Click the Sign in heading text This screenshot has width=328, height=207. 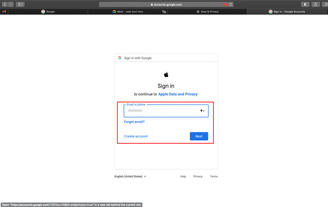166,86
